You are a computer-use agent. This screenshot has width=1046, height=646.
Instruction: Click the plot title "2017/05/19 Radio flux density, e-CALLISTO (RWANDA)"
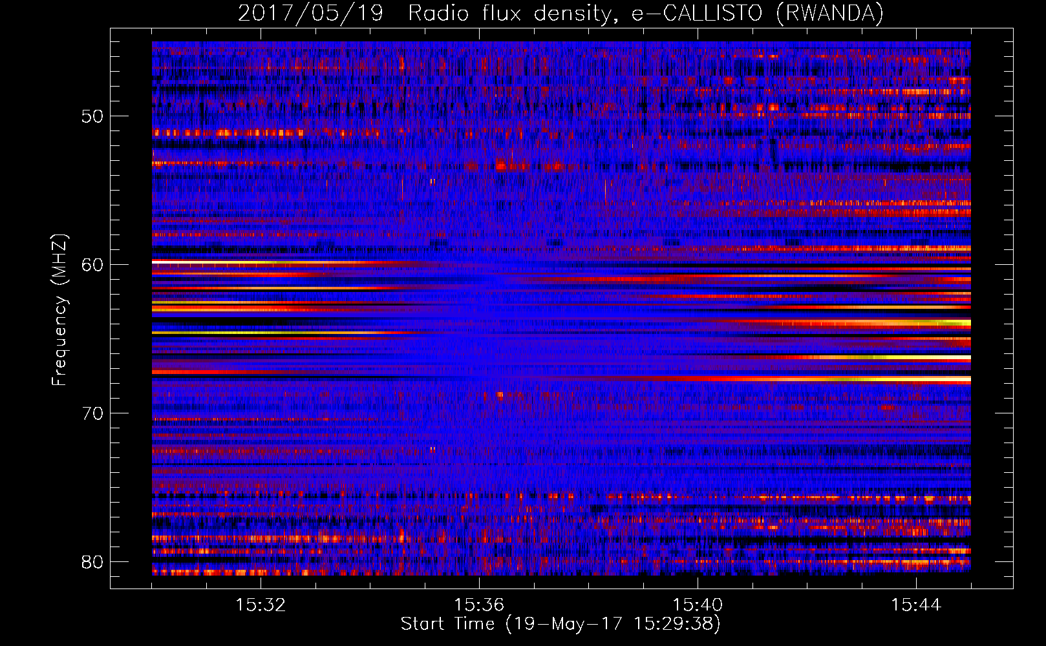560,13
